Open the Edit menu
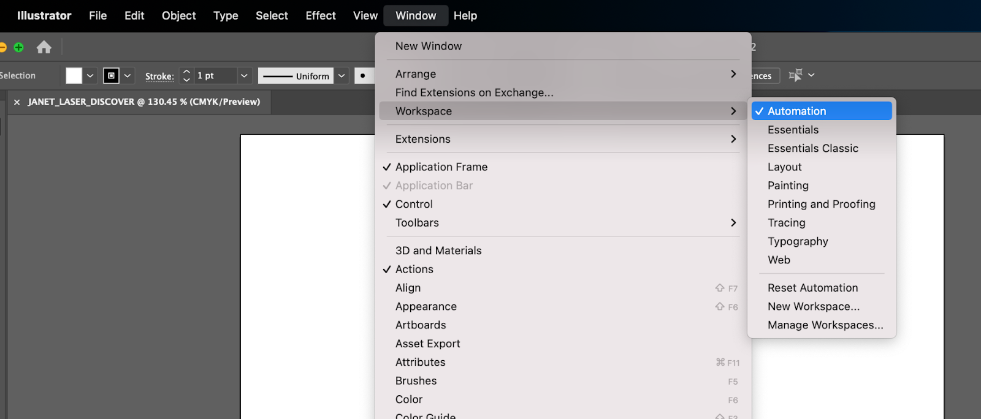Viewport: 981px width, 419px height. tap(134, 15)
